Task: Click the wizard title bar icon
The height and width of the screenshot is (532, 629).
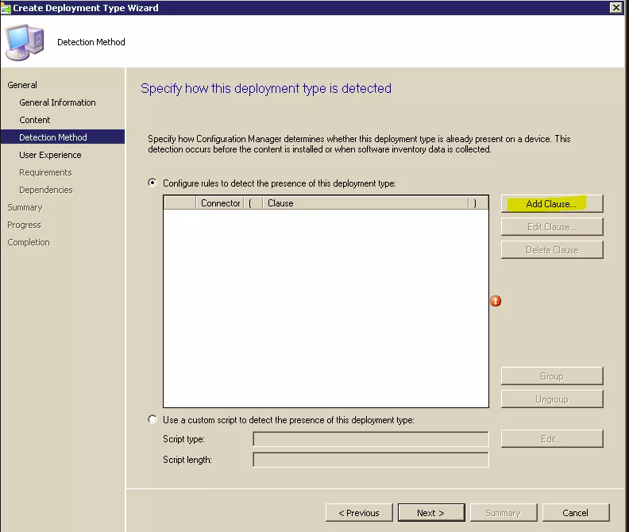Action: [6, 8]
